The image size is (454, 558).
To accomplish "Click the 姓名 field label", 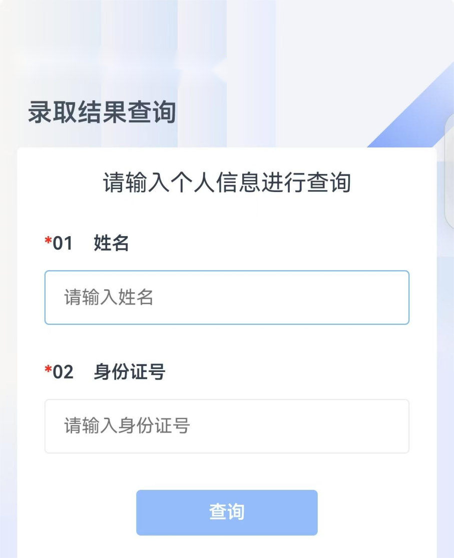I will (x=111, y=243).
